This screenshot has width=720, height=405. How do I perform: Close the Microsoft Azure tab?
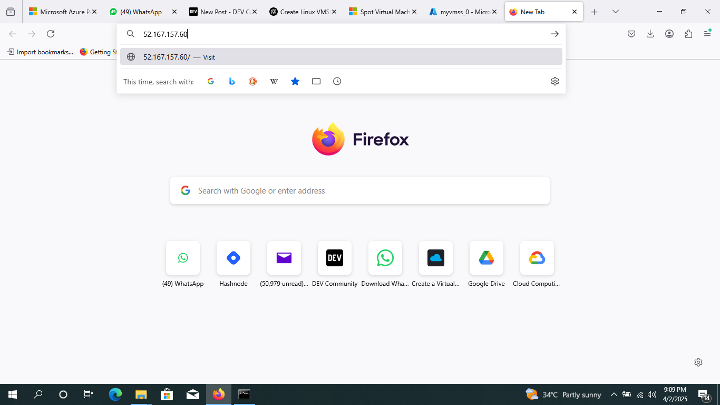click(x=94, y=12)
